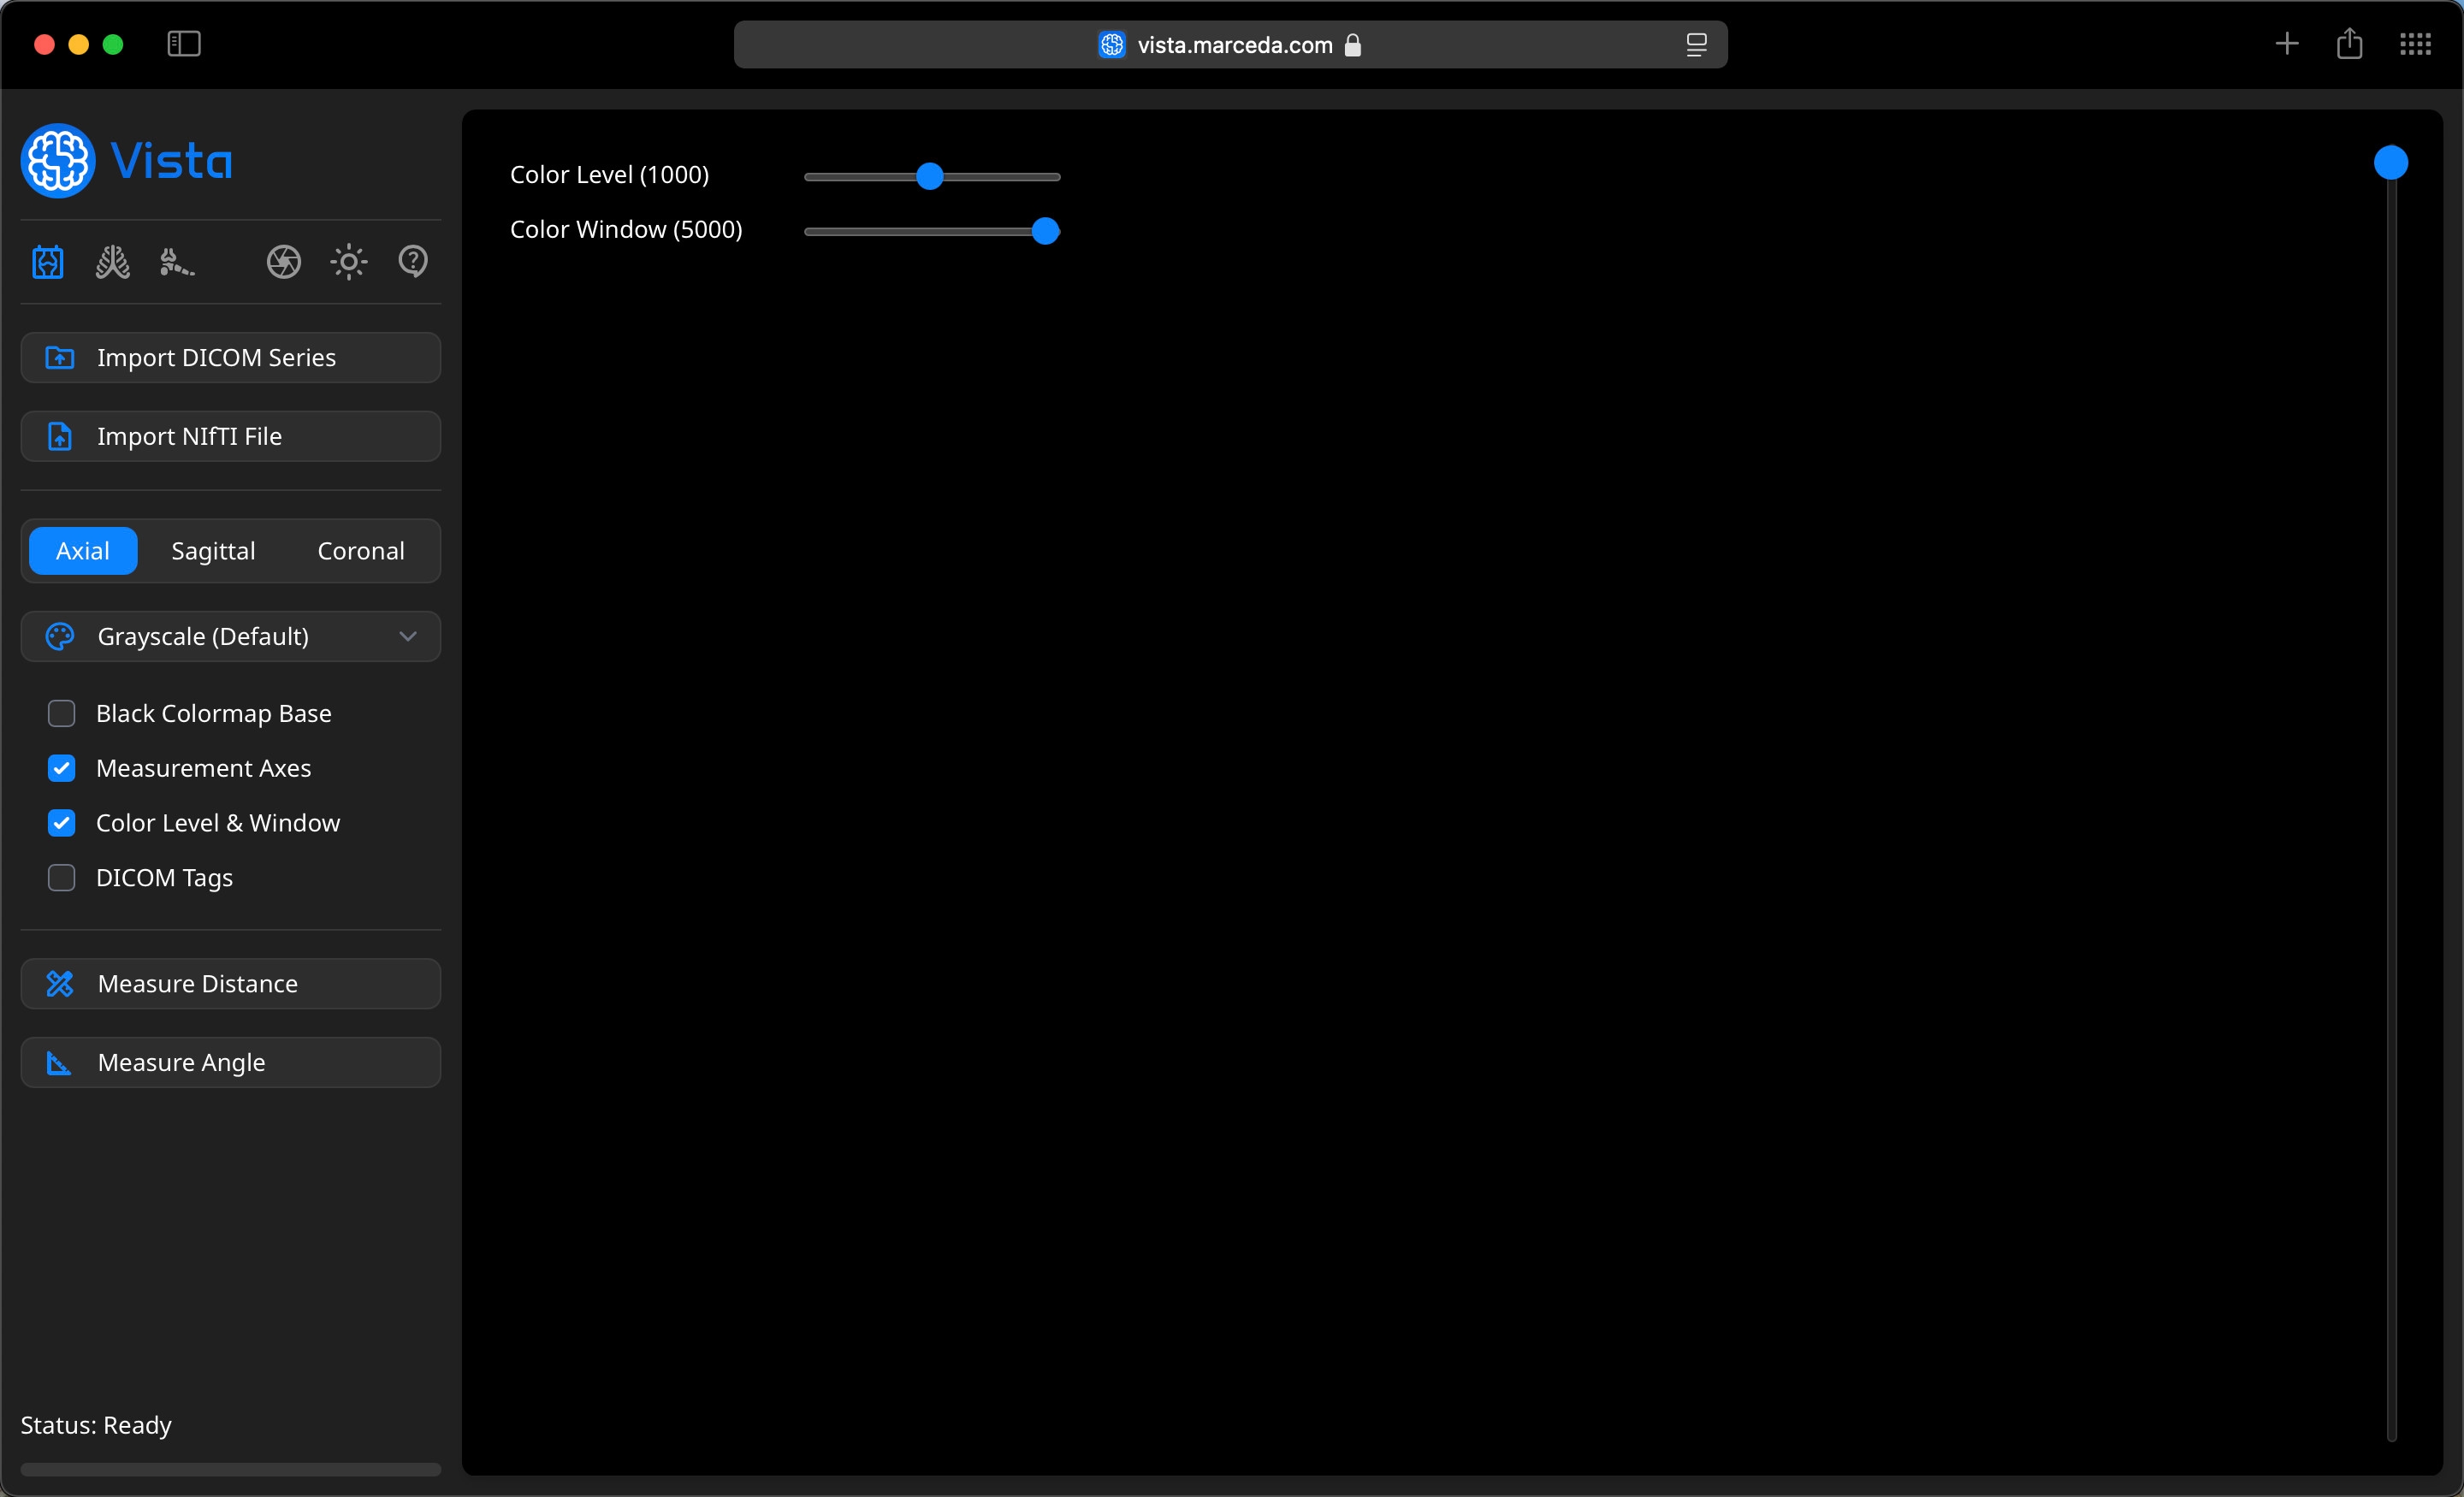Click the file icon beside Import NIfTI File

(x=60, y=436)
